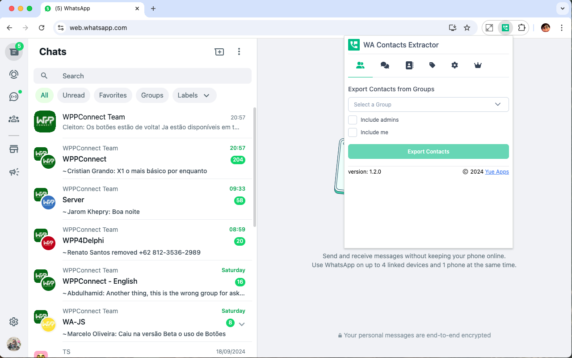Click the WA Contacts Extractor extension icon
Image resolution: width=572 pixels, height=358 pixels.
[505, 28]
